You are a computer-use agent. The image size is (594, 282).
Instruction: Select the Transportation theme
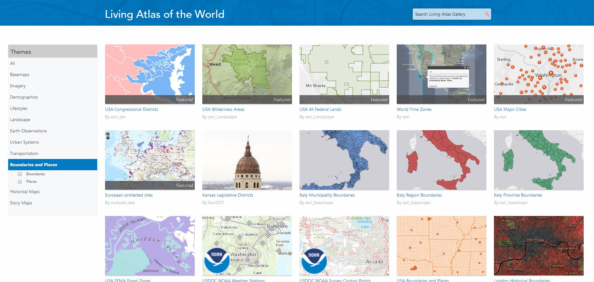53,153
